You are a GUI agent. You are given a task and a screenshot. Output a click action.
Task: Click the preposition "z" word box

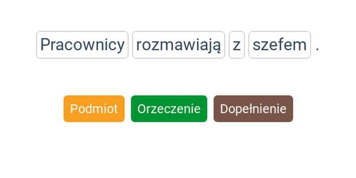click(237, 45)
